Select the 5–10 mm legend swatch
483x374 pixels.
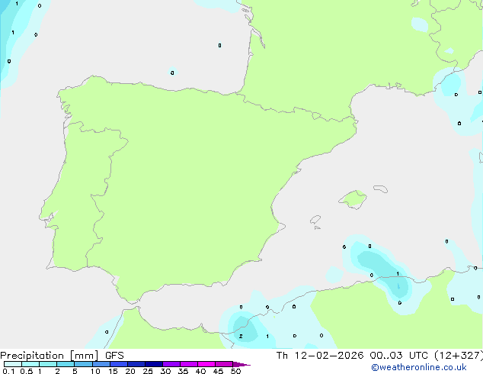tap(83, 364)
